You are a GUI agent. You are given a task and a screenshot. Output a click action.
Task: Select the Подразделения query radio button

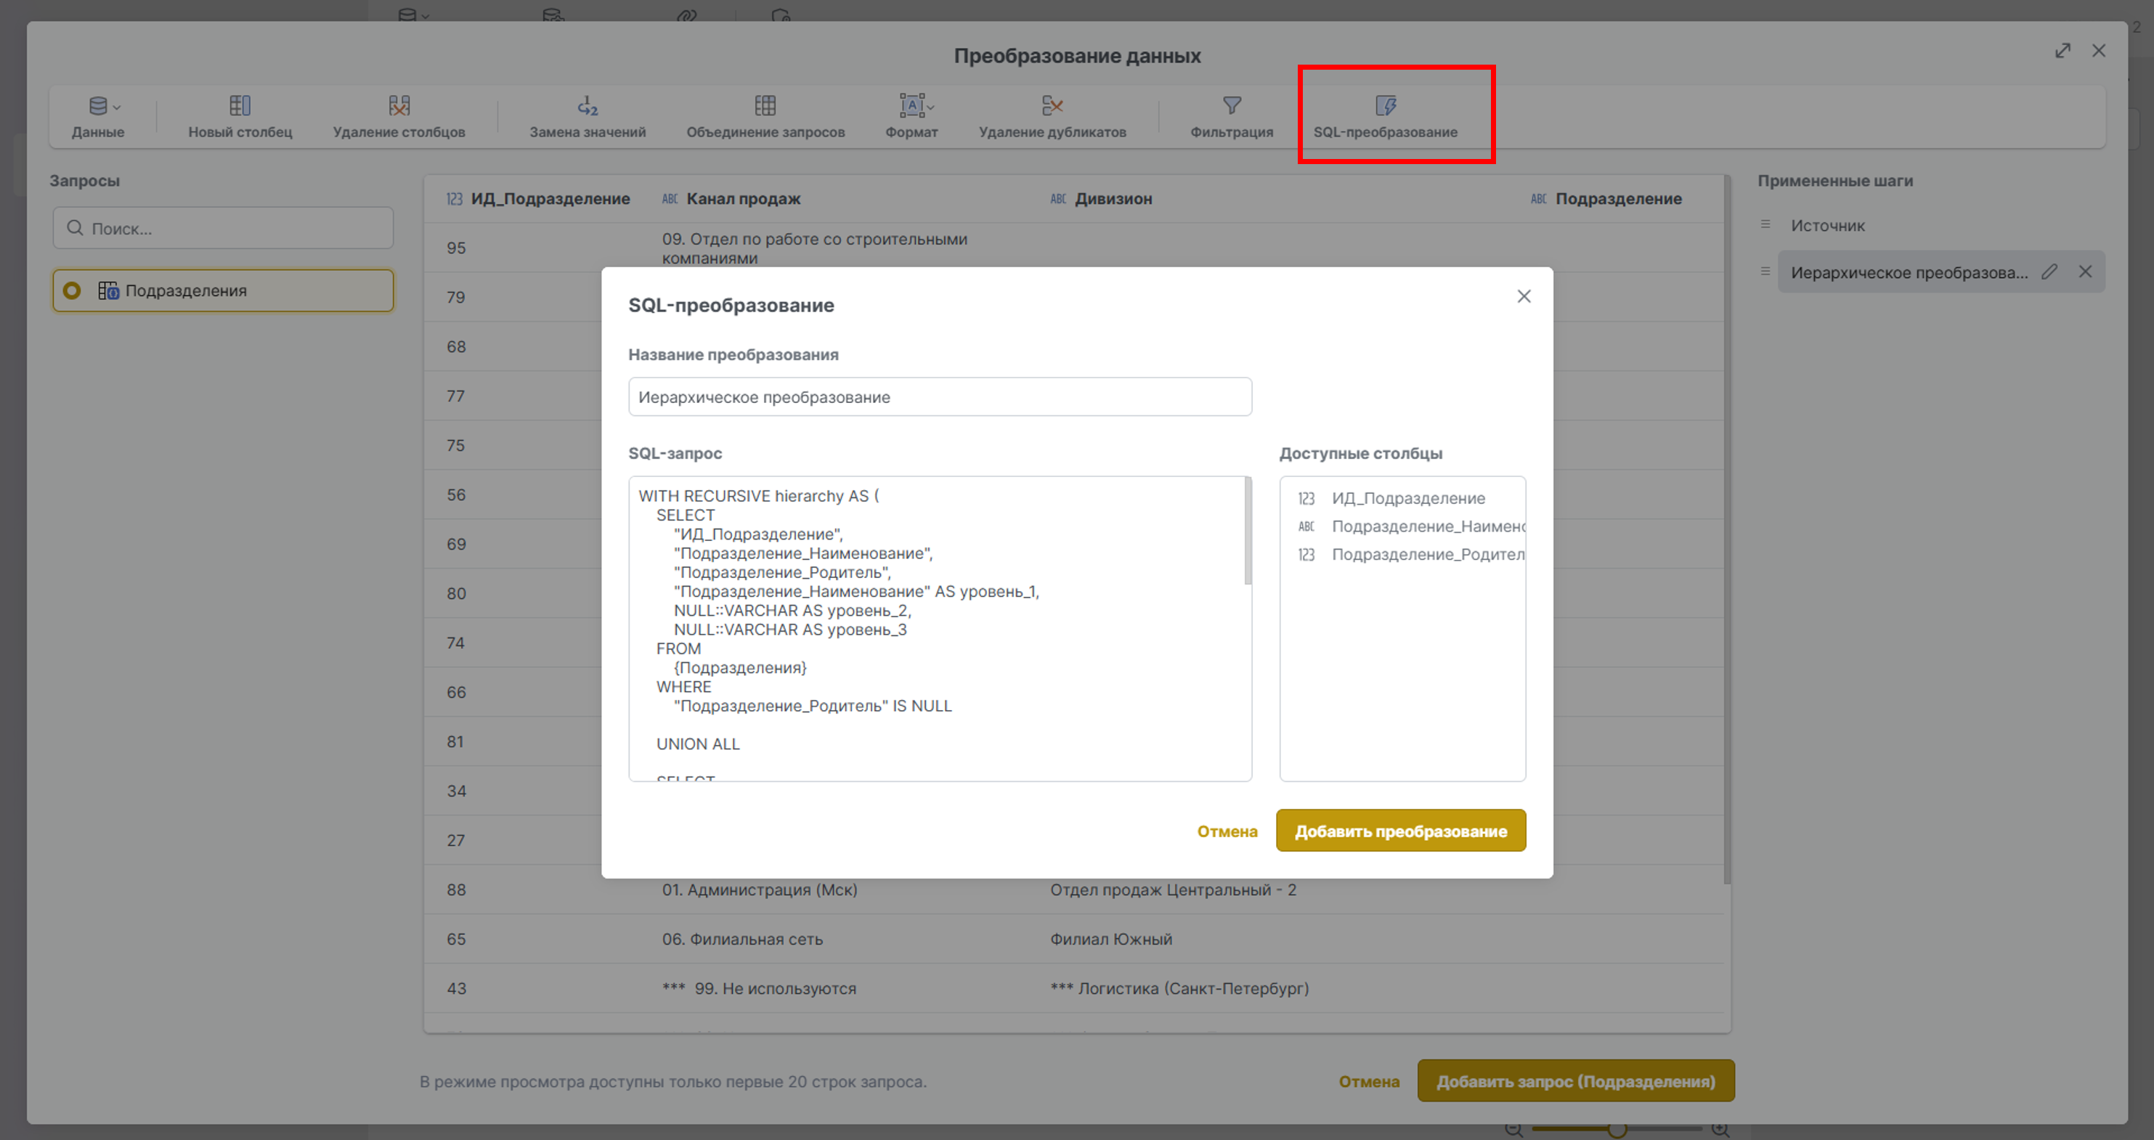(71, 291)
